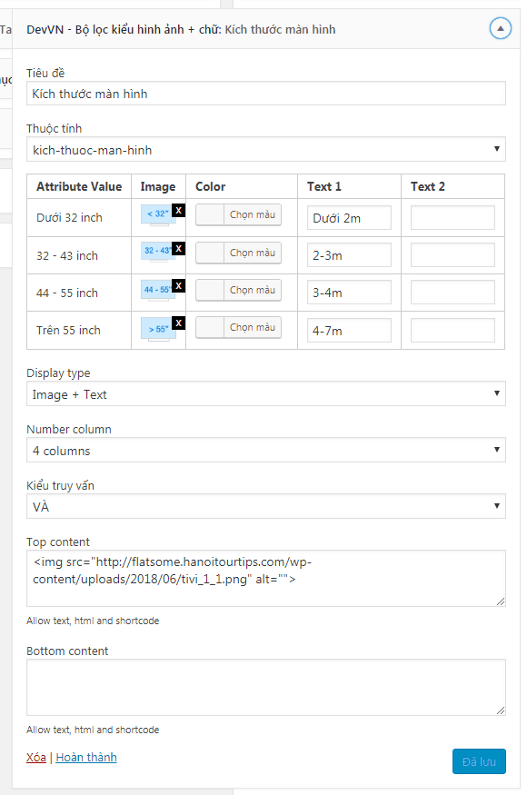Open the 44 - 55 inch image thumbnail
The image size is (527, 795).
tap(153, 289)
